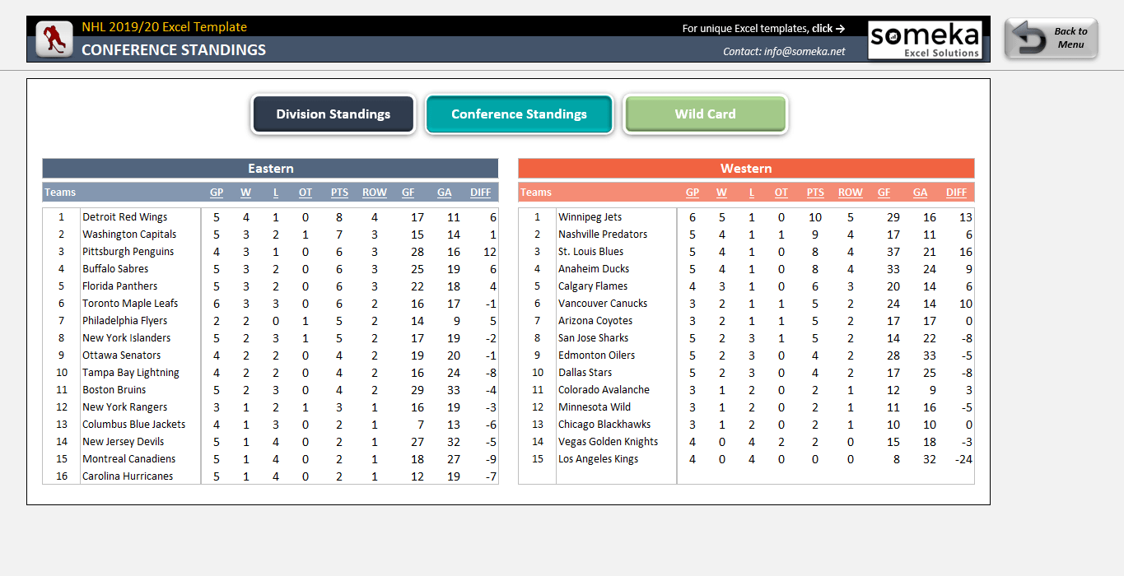This screenshot has height=576, width=1124.
Task: Select the St. Louis Blues team name
Action: 591,252
